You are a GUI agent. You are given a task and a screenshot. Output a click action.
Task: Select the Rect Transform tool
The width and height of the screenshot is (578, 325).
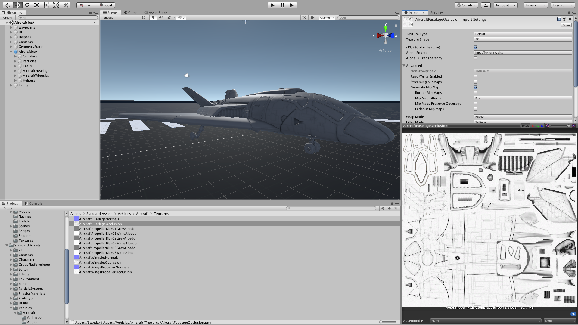pyautogui.click(x=46, y=5)
